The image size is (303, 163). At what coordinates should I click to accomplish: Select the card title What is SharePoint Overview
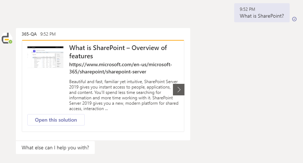(118, 52)
